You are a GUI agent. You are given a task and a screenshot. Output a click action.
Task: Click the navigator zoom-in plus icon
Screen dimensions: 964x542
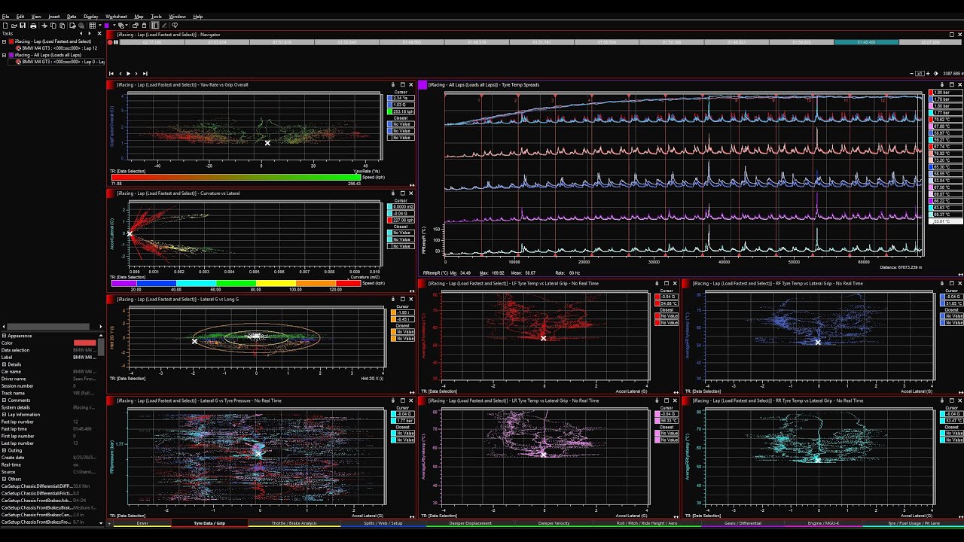[x=928, y=74]
